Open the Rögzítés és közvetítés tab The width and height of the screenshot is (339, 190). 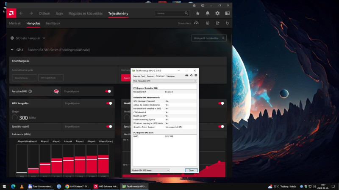86,14
